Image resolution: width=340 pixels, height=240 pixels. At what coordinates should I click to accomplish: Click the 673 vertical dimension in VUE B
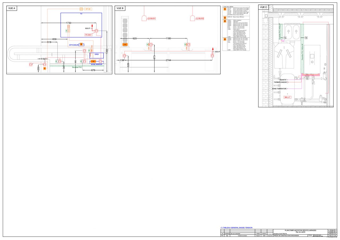pos(154,57)
